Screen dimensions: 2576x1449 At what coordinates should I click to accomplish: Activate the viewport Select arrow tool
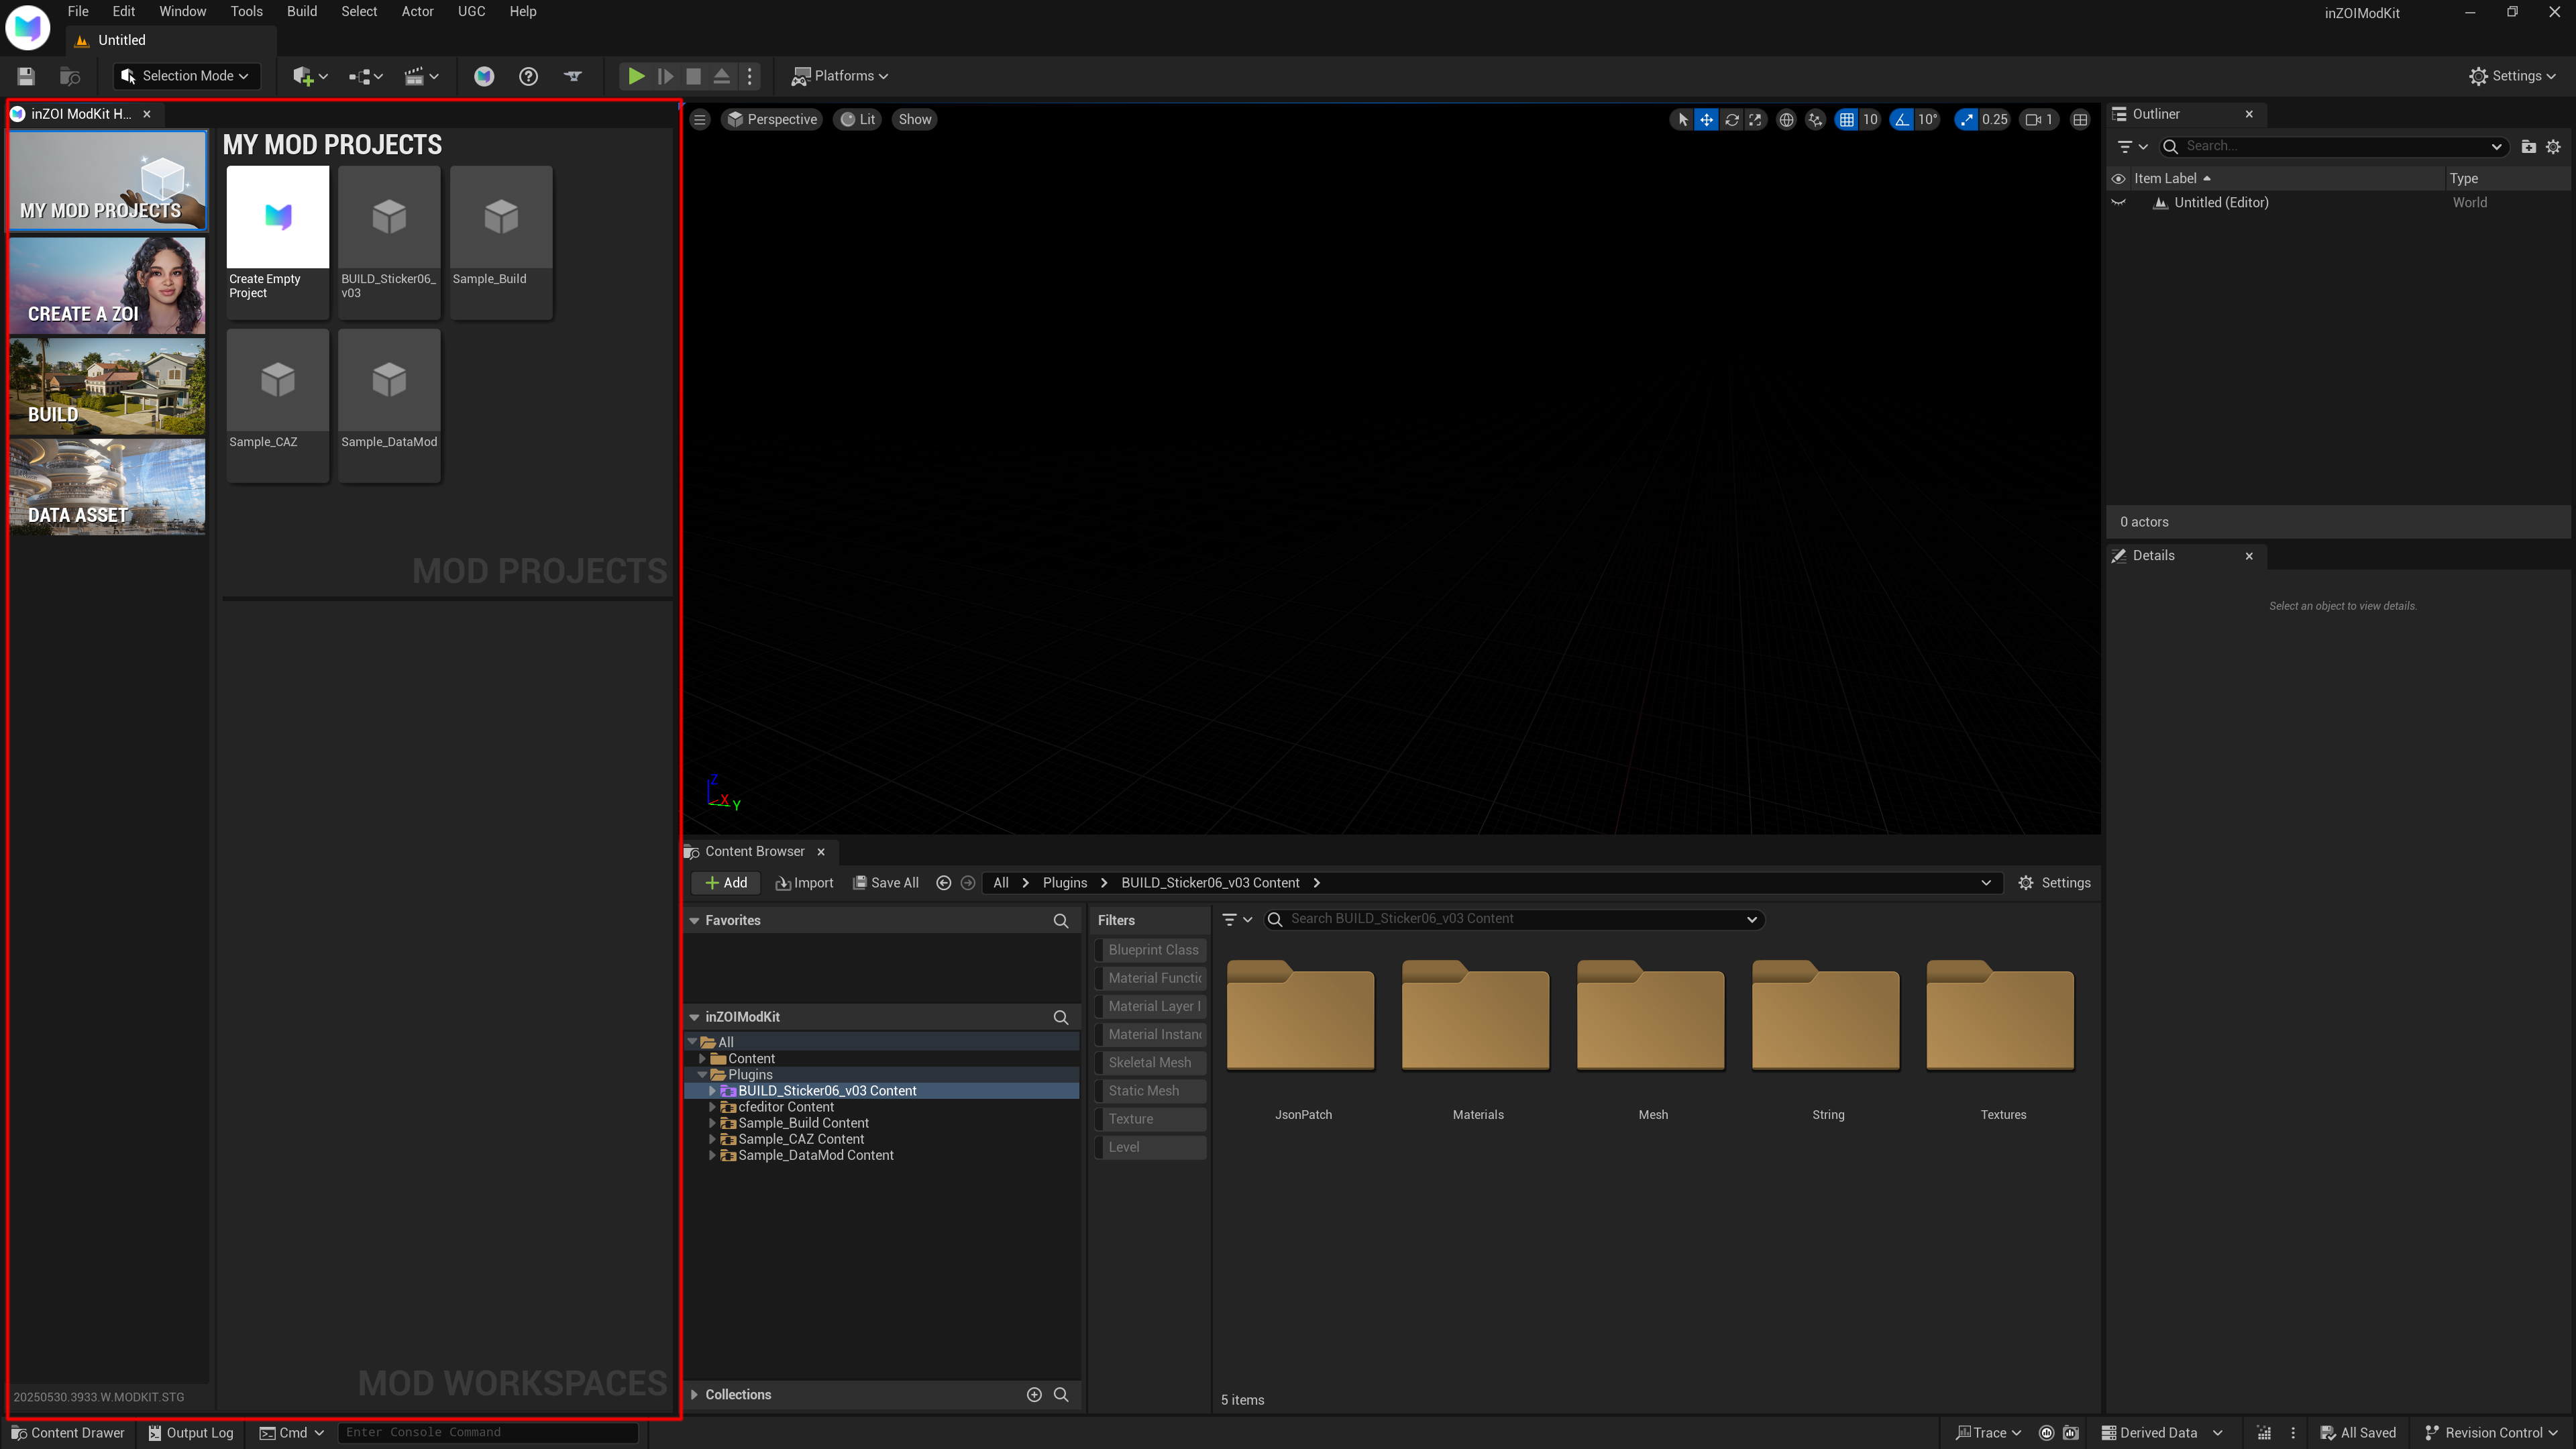[x=1683, y=119]
